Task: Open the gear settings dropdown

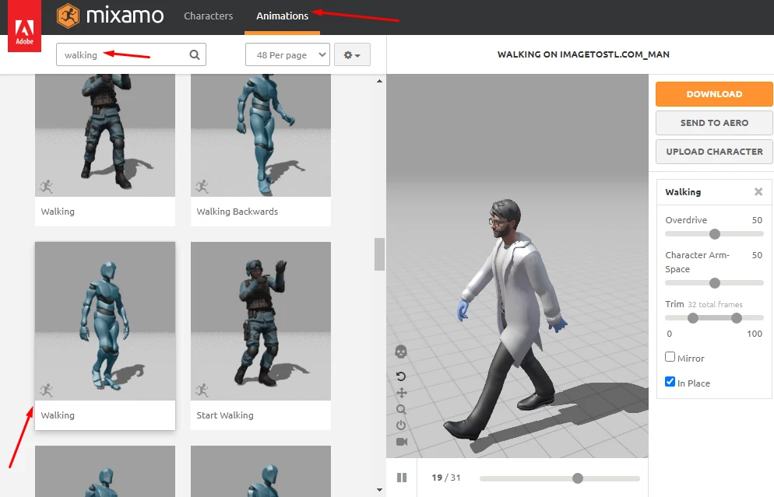Action: [x=352, y=54]
